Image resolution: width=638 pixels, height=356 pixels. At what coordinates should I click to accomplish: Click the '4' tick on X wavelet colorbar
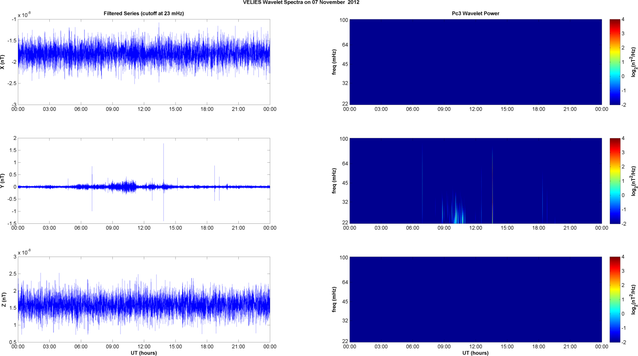click(x=623, y=19)
